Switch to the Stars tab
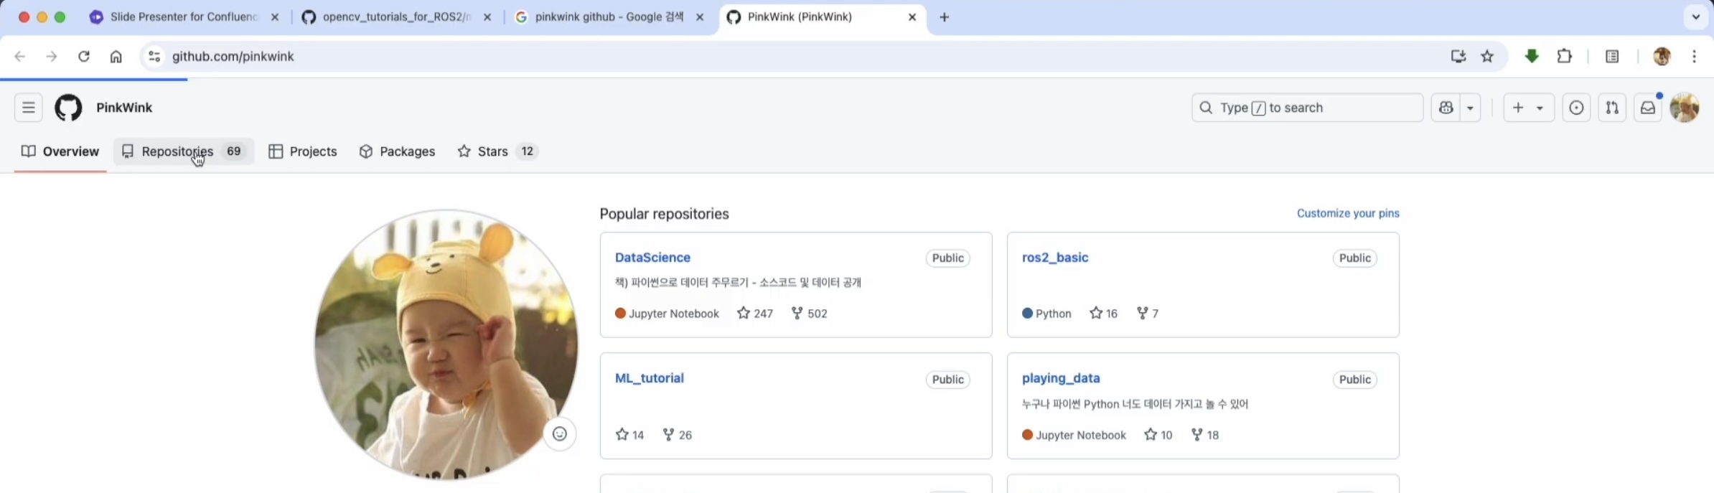The image size is (1714, 493). coord(497,151)
